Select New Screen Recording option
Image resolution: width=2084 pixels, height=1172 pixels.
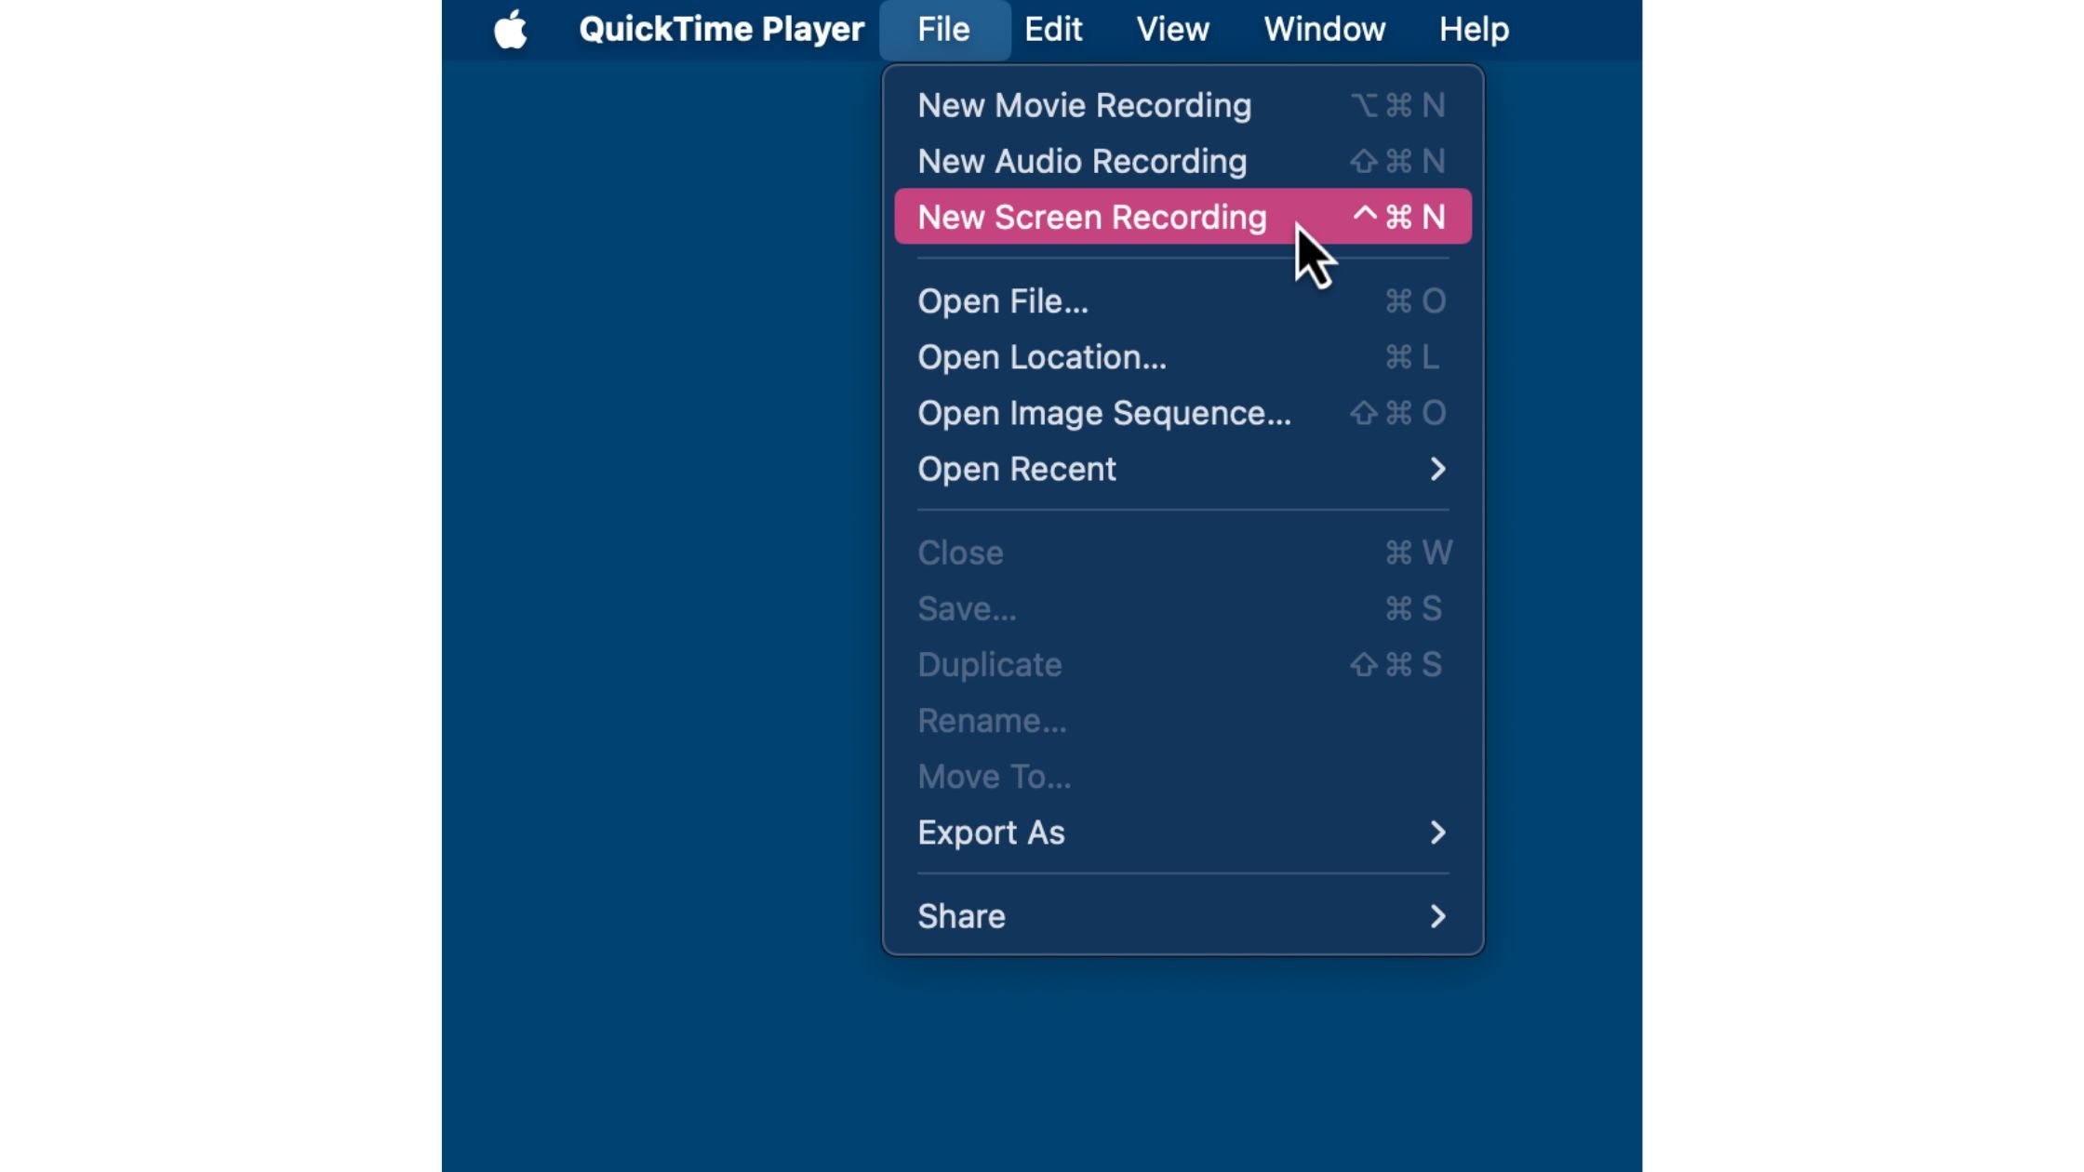[1092, 216]
